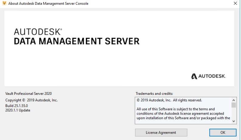Click the dialog title 'About Autodesk Data Management Server Console'
Viewport: 241px width, 140px height.
pos(48,4)
